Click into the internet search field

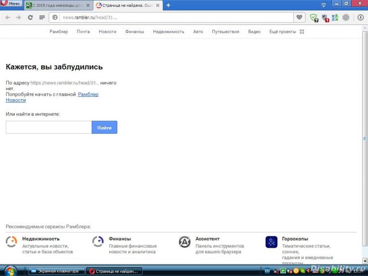pyautogui.click(x=49, y=128)
